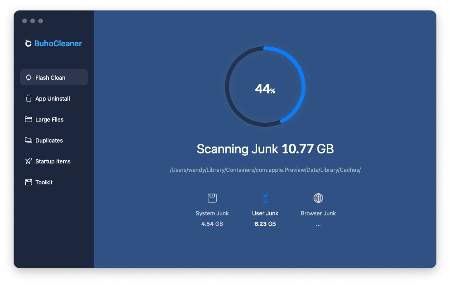This screenshot has width=450, height=285.
Task: Select the Flash Clean sidebar item
Action: point(54,77)
